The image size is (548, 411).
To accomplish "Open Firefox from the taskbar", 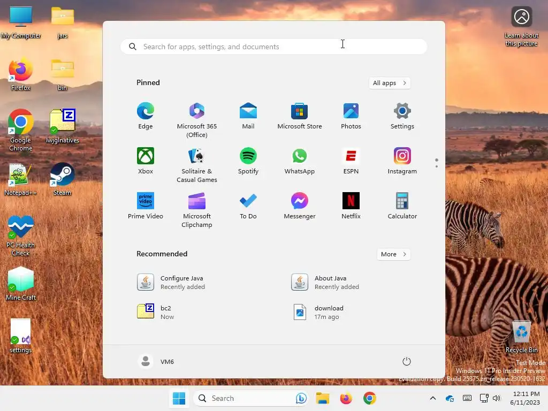I will coord(346,398).
